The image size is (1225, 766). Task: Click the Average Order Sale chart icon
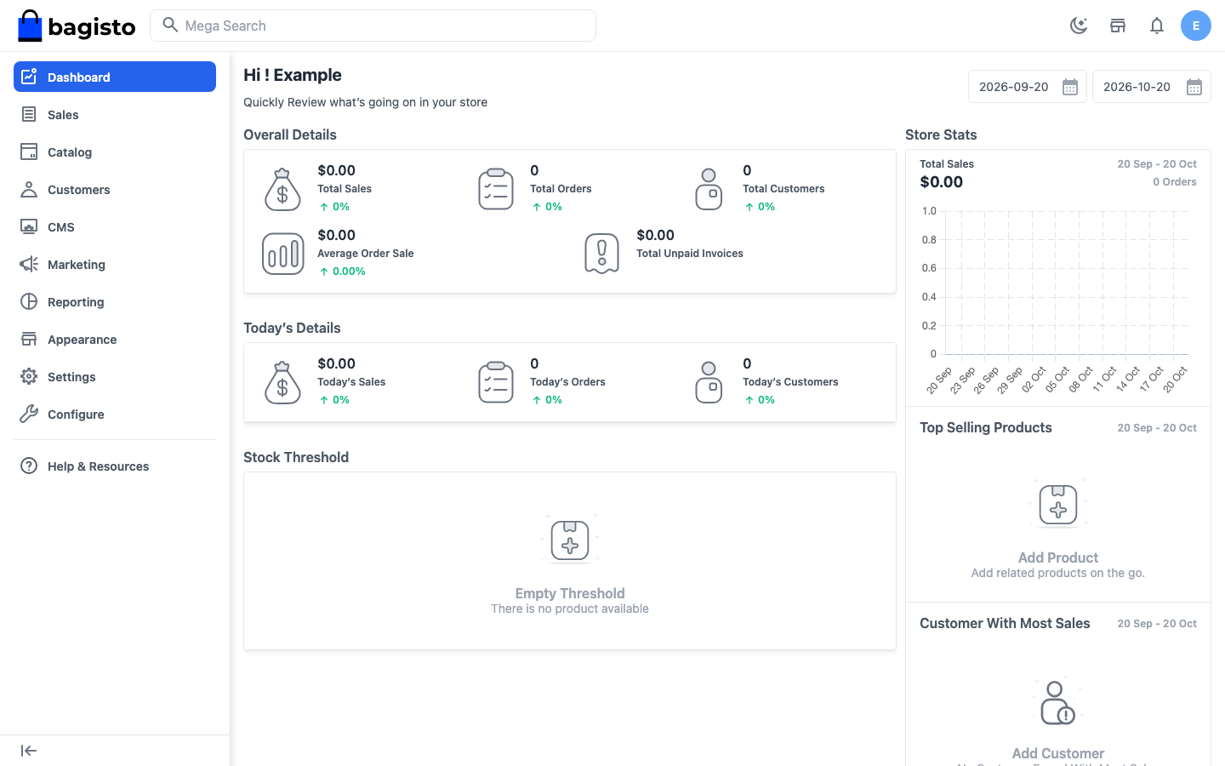pos(282,254)
